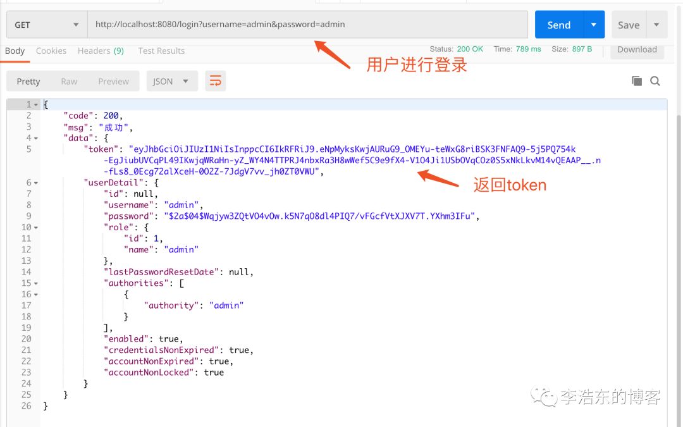The height and width of the screenshot is (427, 683).
Task: Click the "lastPasswordResetDate": null line
Action: [178, 272]
